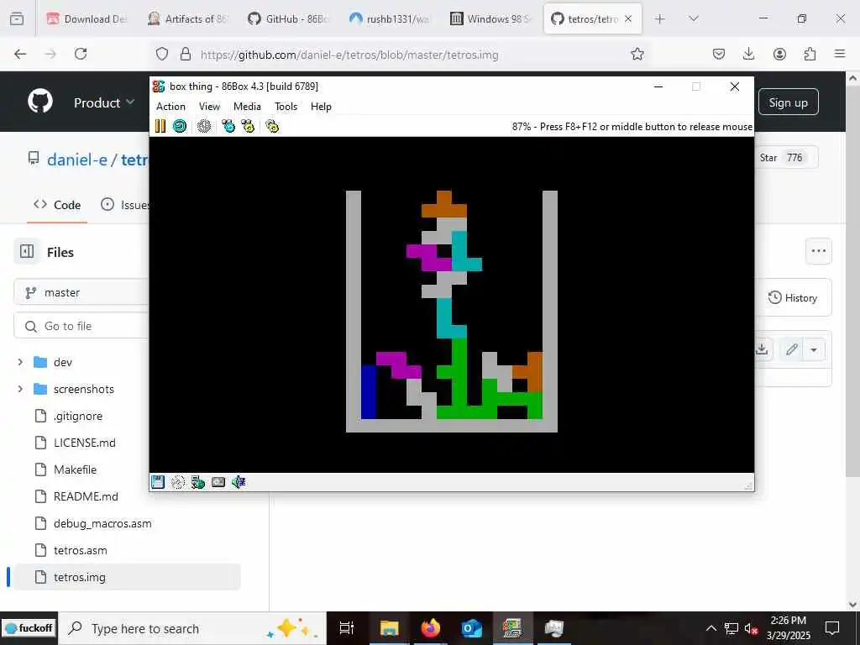
Task: Pause the emulation in 86Box toolbar
Action: [160, 126]
